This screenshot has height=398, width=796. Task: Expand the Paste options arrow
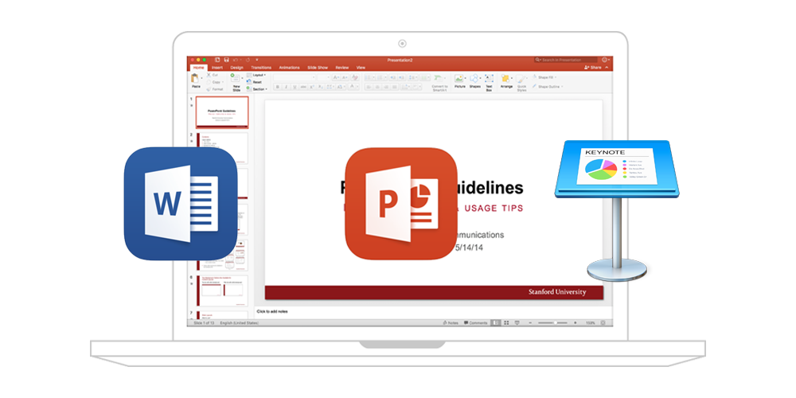201,78
